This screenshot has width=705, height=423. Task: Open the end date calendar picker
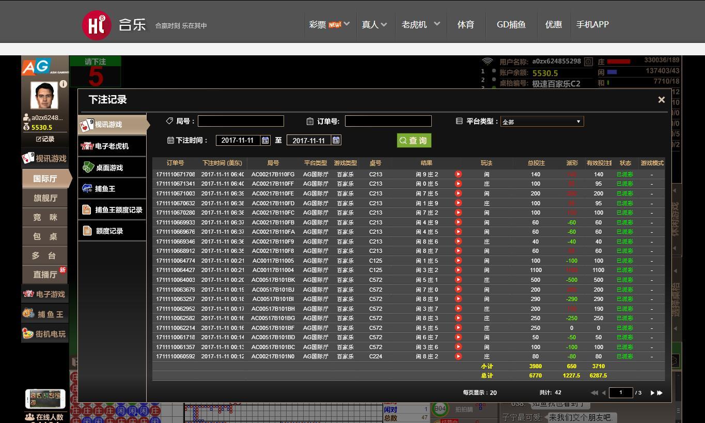pos(336,140)
